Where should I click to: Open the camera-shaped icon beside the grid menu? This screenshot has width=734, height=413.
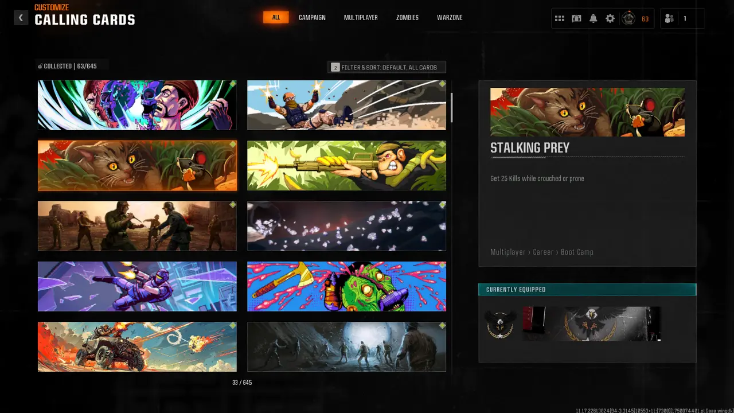(576, 18)
